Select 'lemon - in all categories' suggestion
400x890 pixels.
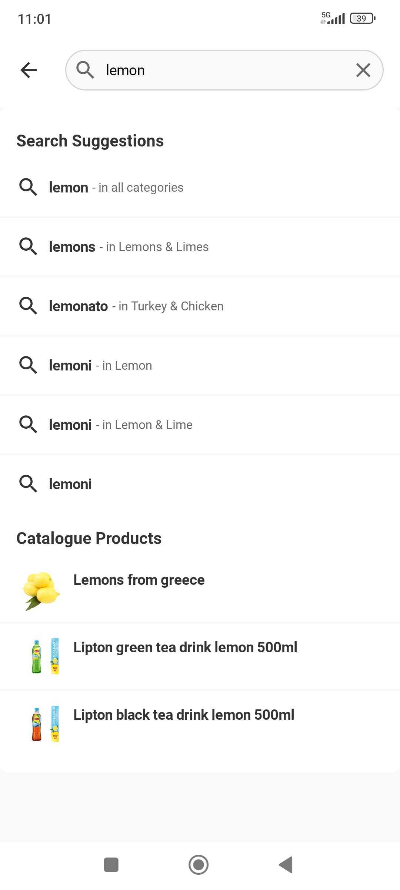[116, 188]
